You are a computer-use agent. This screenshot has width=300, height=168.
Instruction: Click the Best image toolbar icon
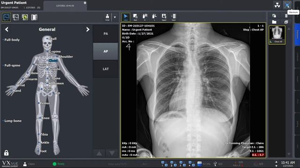pyautogui.click(x=135, y=17)
